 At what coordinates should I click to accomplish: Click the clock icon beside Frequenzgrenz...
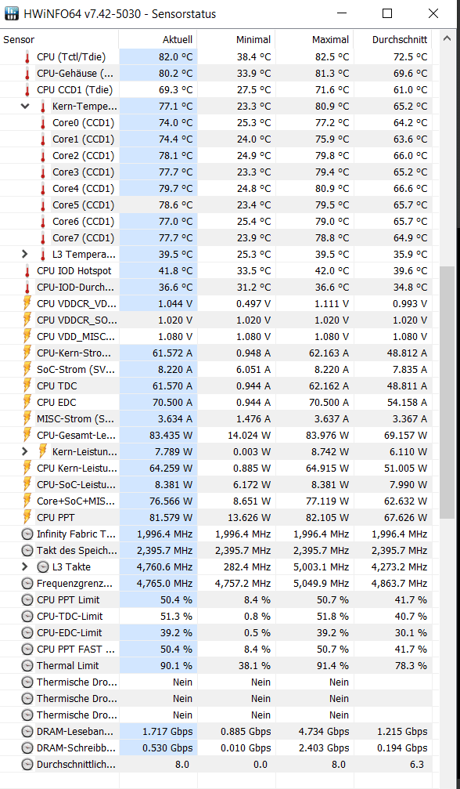click(27, 584)
